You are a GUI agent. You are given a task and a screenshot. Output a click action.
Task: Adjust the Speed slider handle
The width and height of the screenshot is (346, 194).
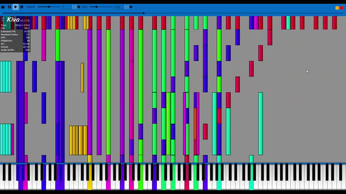point(49,7)
